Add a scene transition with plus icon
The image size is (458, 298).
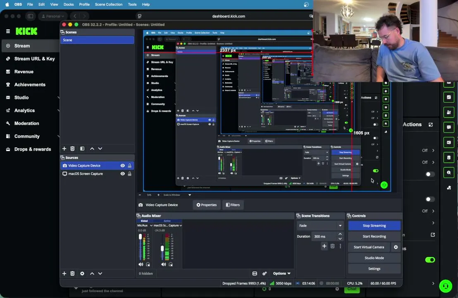(324, 246)
